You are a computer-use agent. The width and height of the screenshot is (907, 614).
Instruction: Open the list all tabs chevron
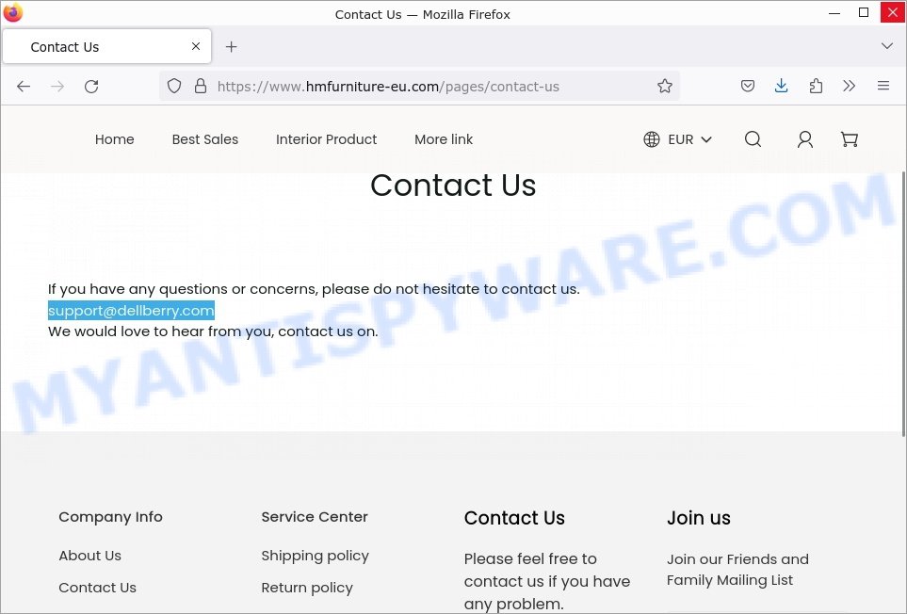pos(887,46)
